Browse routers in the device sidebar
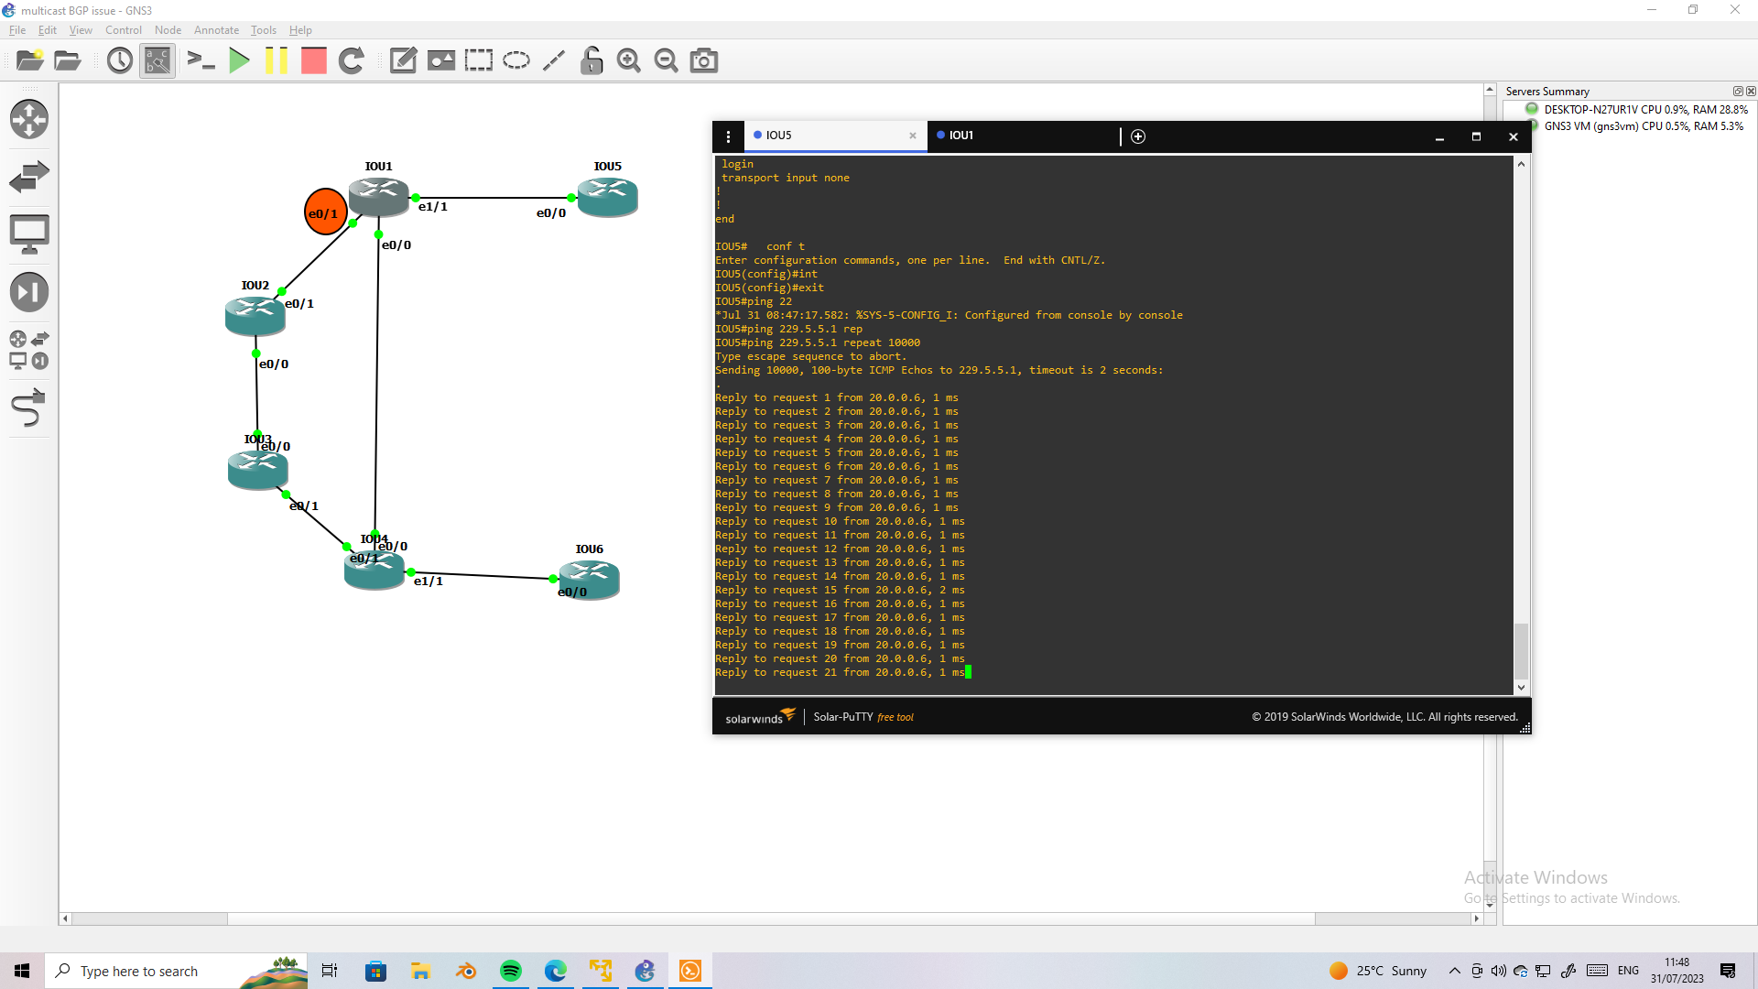The height and width of the screenshot is (989, 1758). click(x=29, y=119)
